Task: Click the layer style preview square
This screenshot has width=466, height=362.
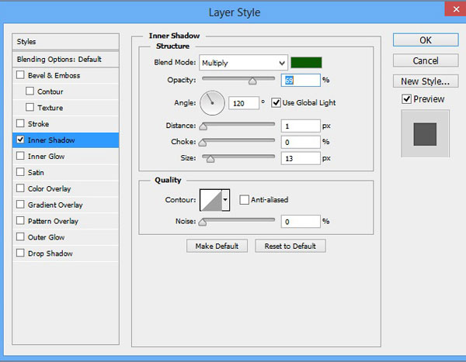Action: pos(425,133)
